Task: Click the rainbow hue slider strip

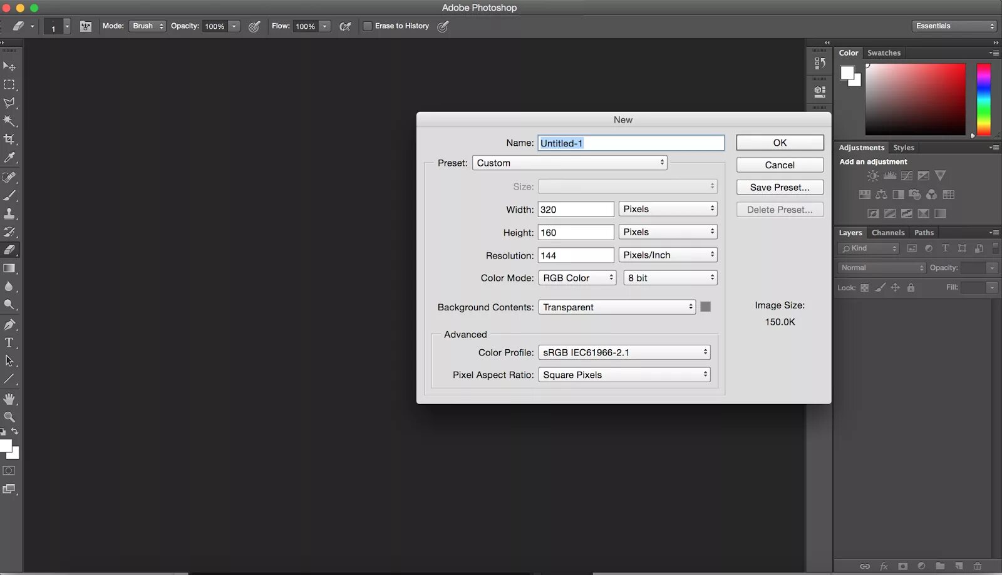Action: pos(984,99)
